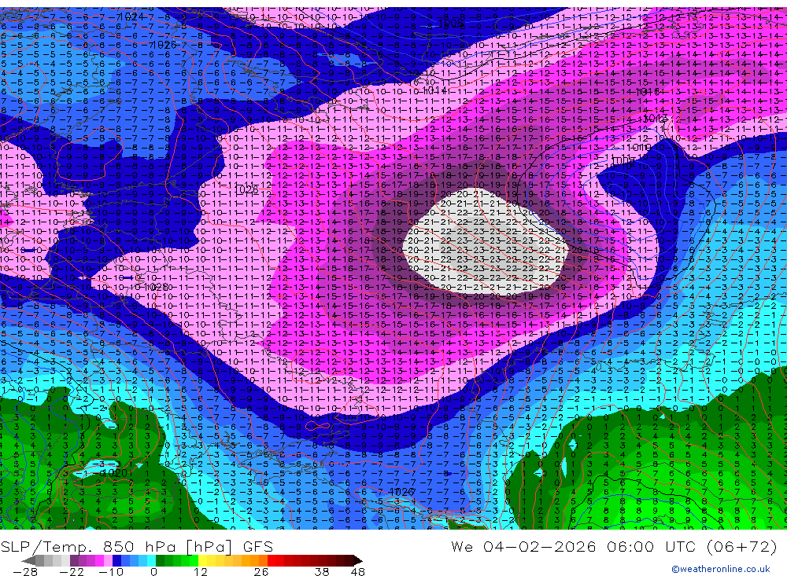Pick the dark blue legend swatch
787x576 pixels.
pos(116,560)
